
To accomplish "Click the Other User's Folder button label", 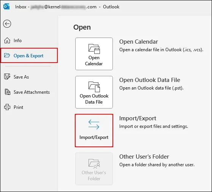I will tap(94, 176).
